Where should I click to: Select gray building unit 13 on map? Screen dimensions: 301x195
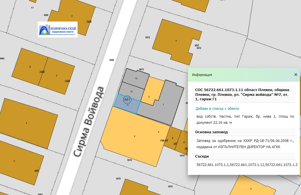pyautogui.click(x=136, y=78)
